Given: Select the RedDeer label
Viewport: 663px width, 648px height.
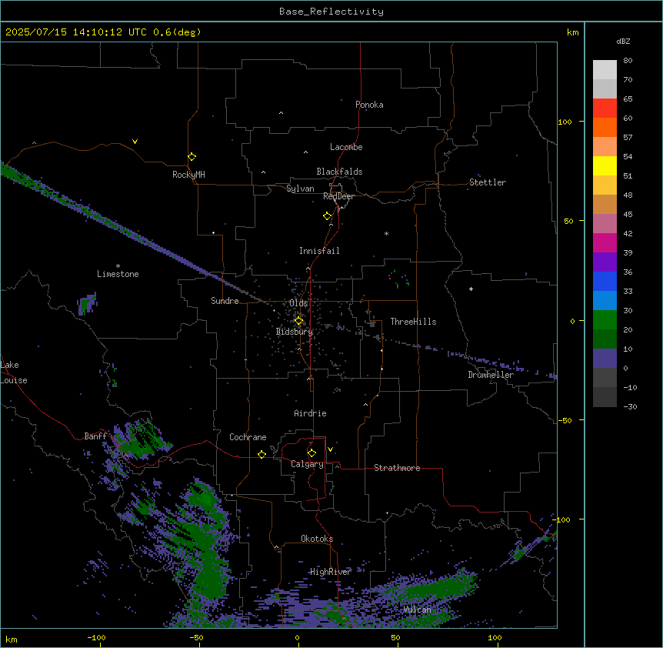Looking at the screenshot, I should pyautogui.click(x=338, y=196).
